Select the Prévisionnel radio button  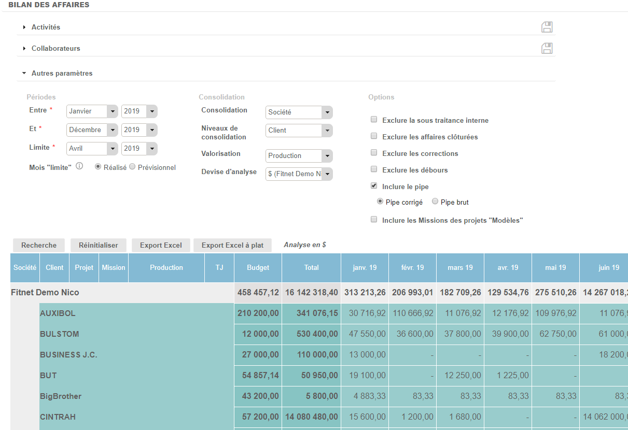(132, 167)
